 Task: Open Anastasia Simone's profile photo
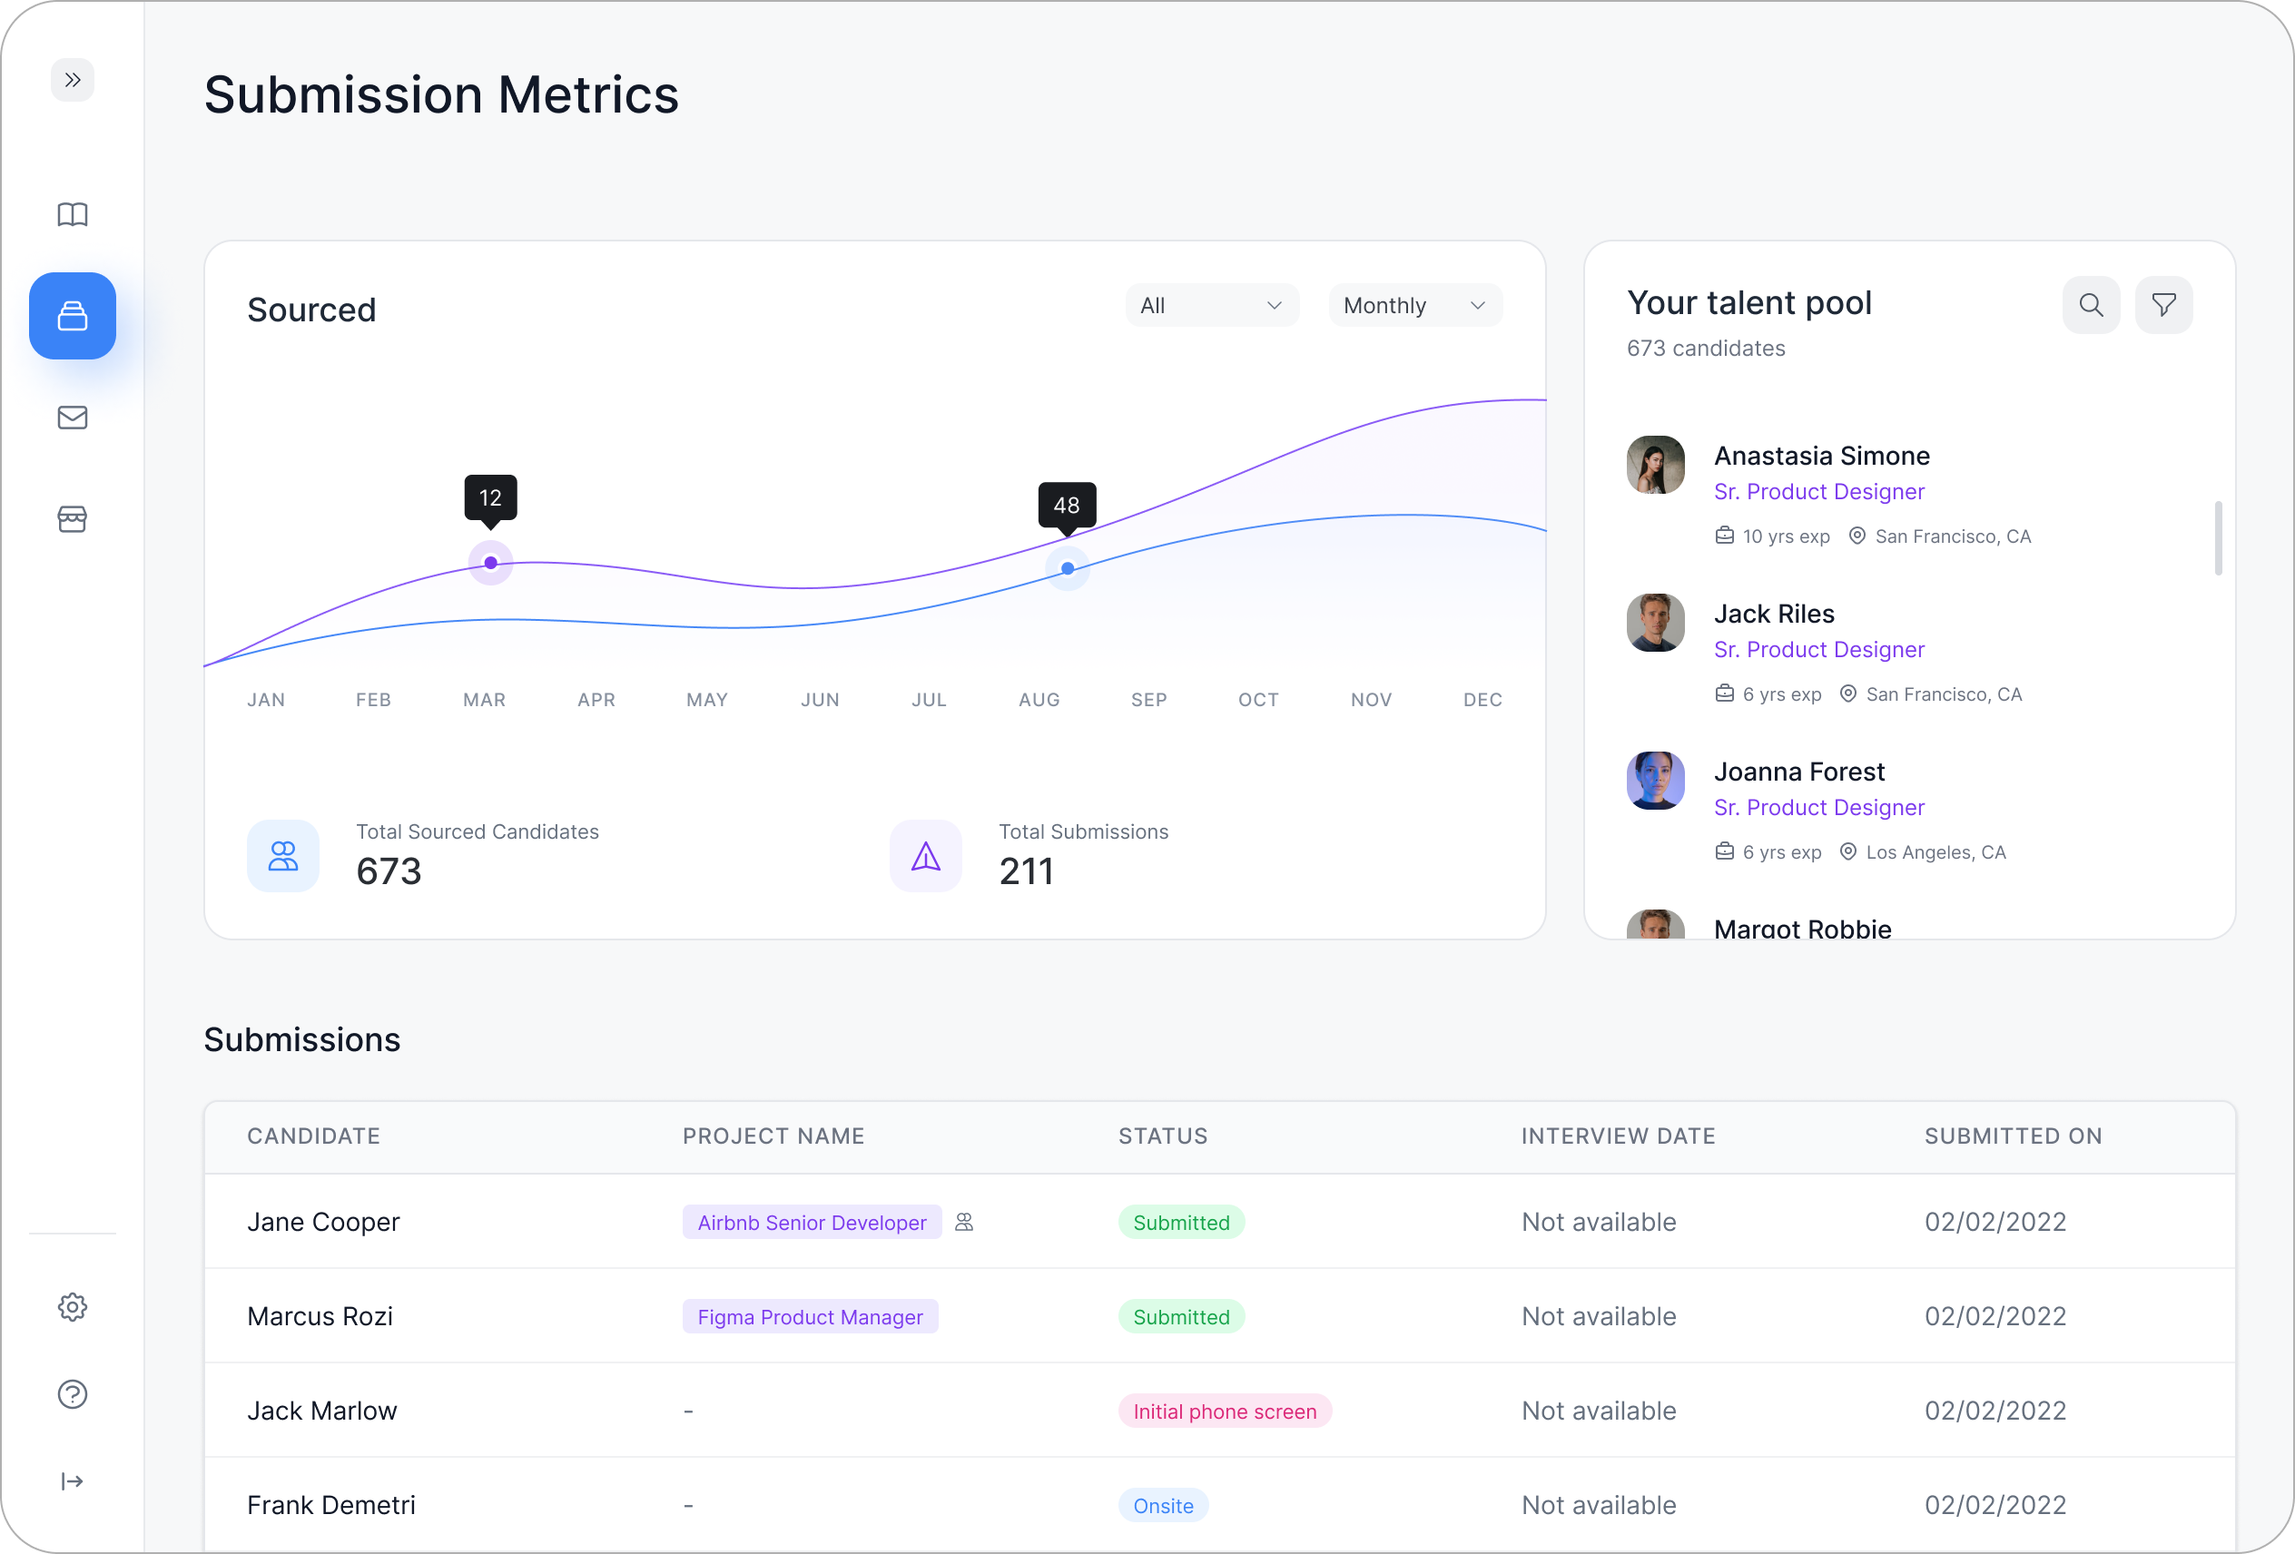click(1655, 465)
